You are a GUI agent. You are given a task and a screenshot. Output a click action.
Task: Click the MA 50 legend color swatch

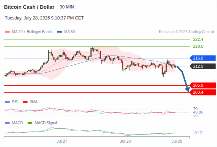pyautogui.click(x=60, y=32)
